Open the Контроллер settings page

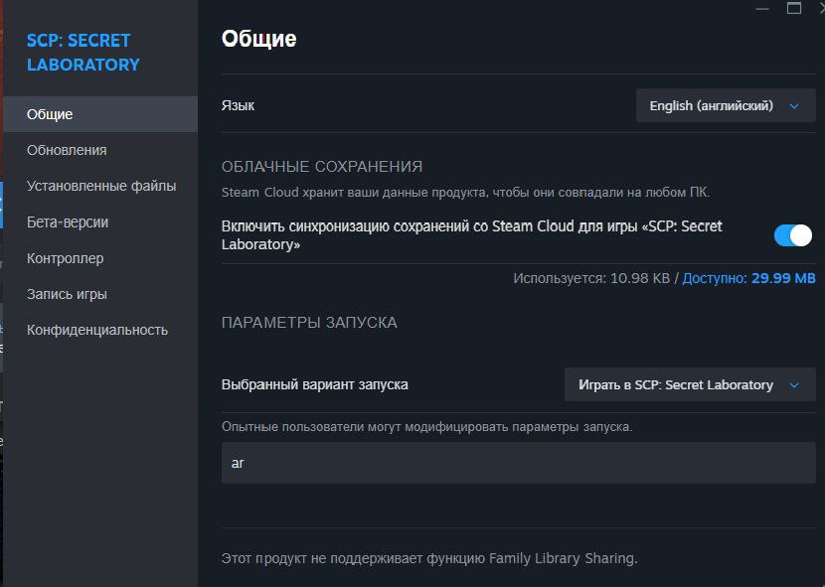point(66,258)
